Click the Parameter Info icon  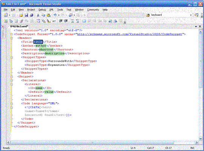(43, 21)
